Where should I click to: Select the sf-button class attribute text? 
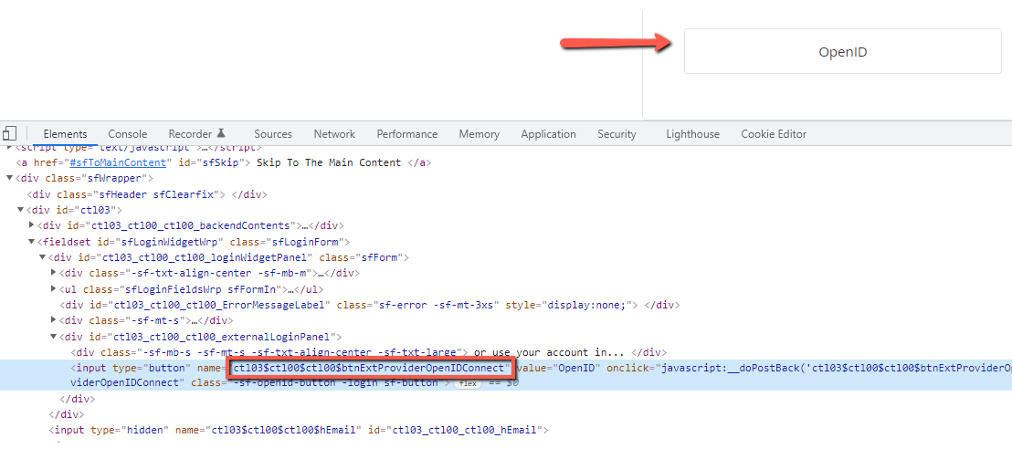[x=317, y=383]
